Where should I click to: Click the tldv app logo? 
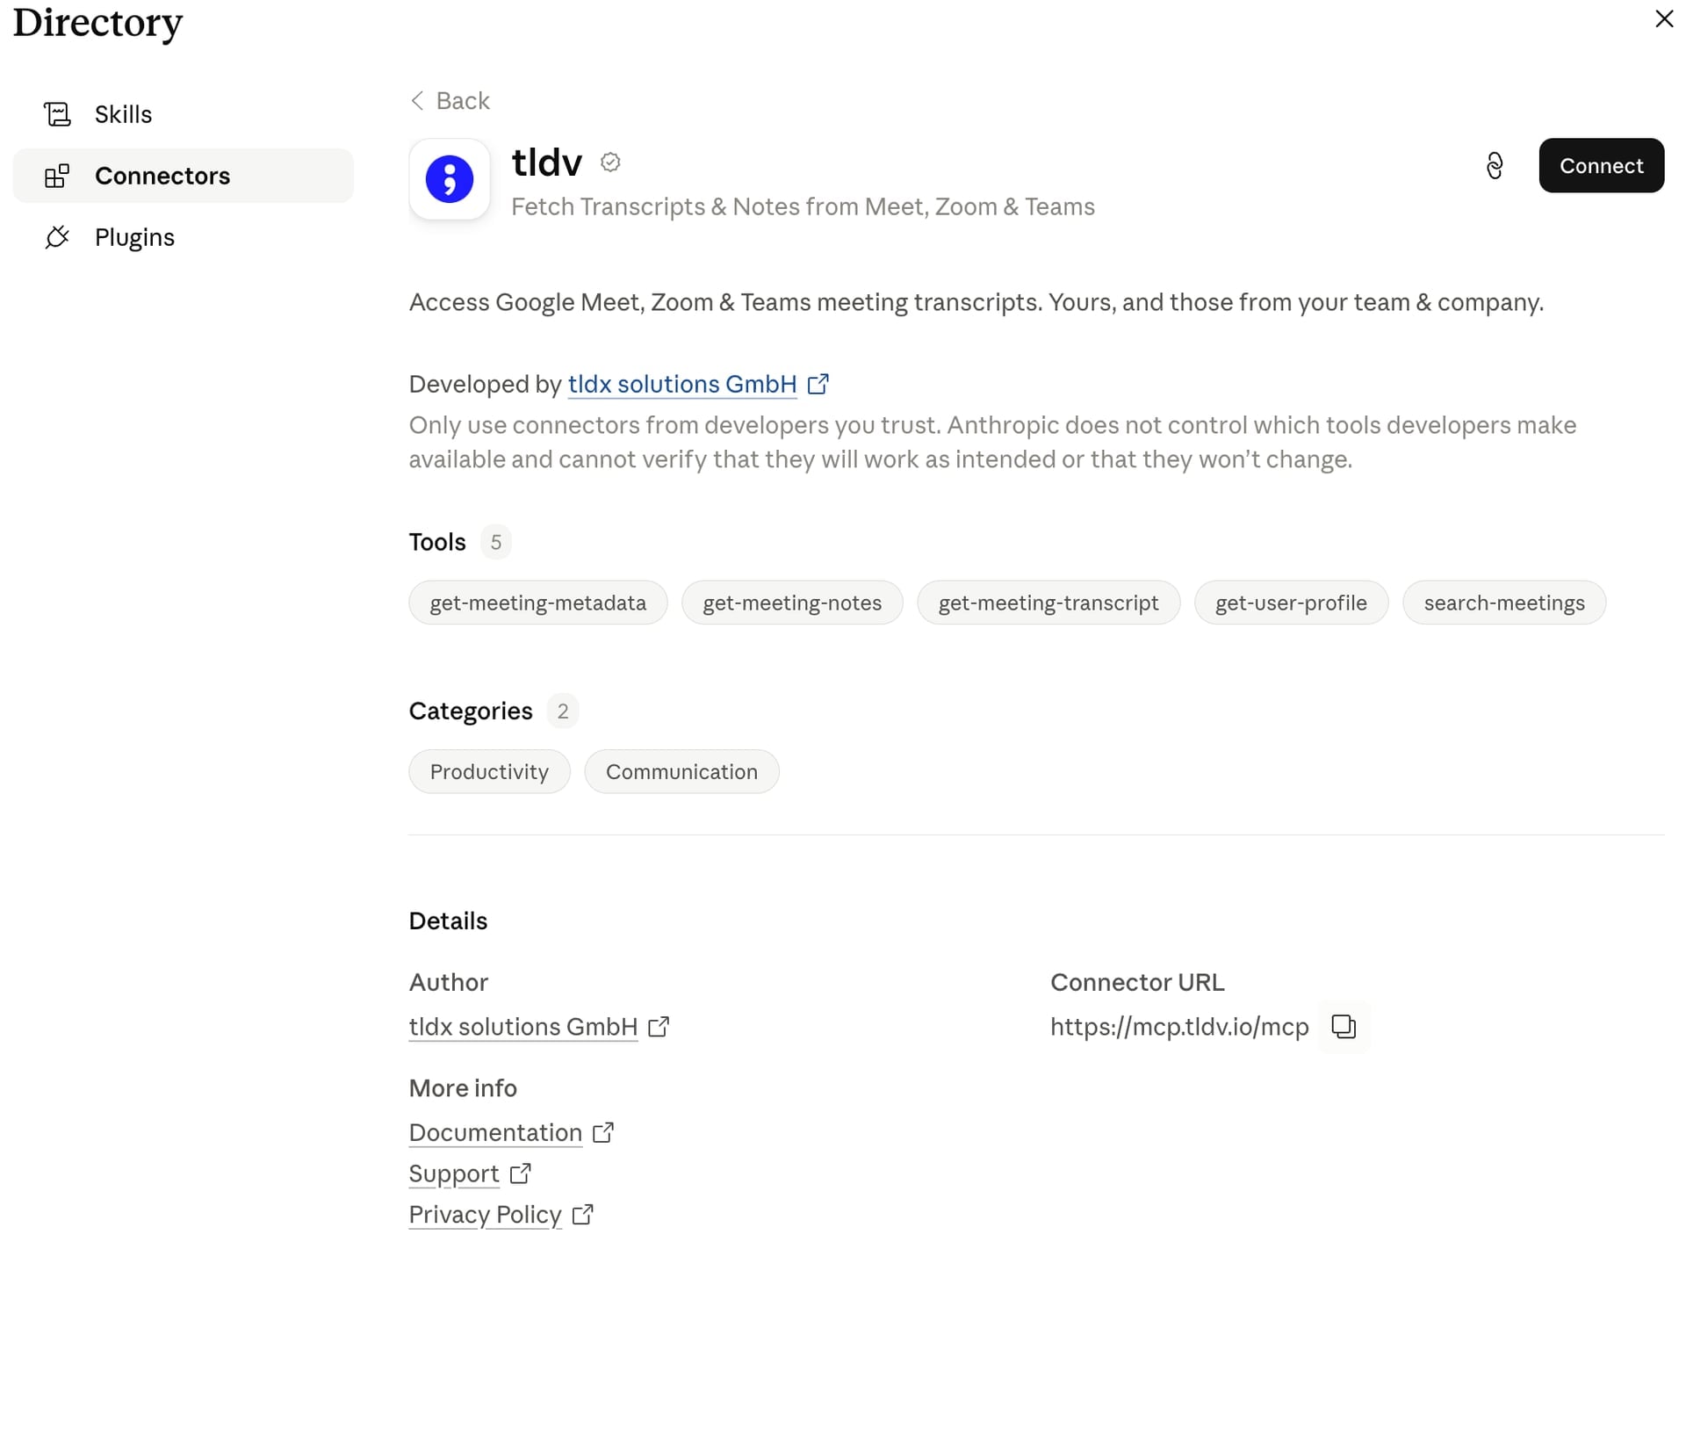pos(450,179)
